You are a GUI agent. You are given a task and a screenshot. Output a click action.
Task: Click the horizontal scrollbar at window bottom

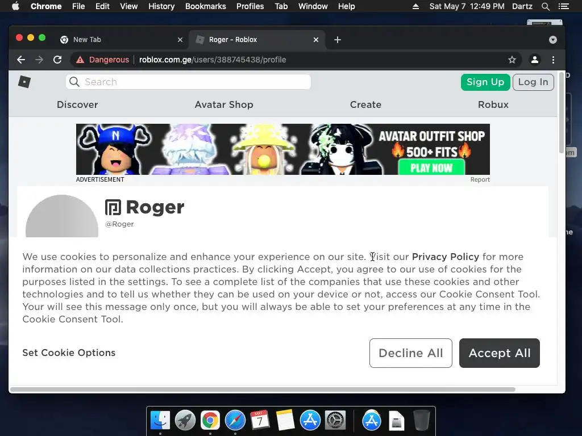(263, 389)
